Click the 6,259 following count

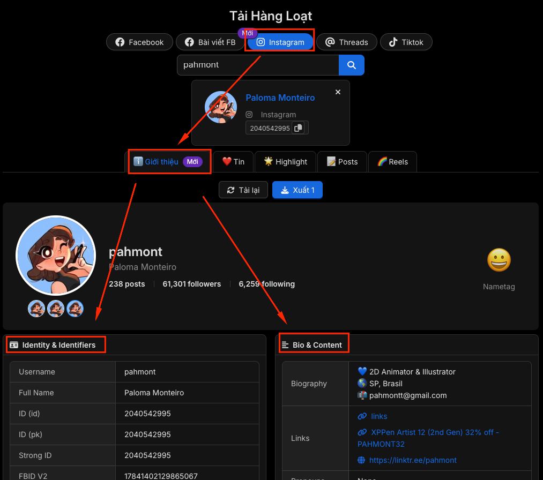(x=266, y=284)
